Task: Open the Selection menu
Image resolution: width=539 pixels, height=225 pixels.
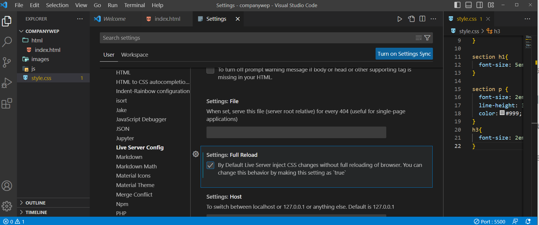Action: (x=57, y=5)
